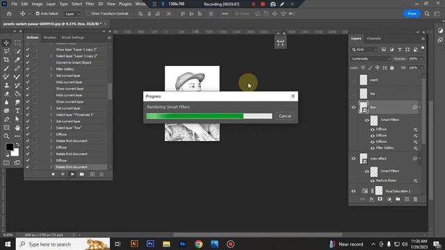Enable Show Transform Controls checkbox
This screenshot has width=445, height=250.
88,14
